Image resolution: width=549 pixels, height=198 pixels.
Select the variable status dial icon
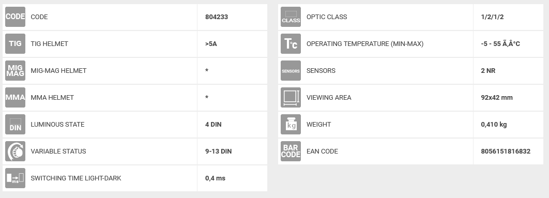(15, 151)
